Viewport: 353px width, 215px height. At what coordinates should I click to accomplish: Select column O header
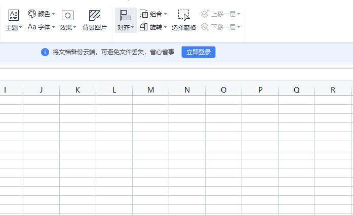click(x=223, y=90)
